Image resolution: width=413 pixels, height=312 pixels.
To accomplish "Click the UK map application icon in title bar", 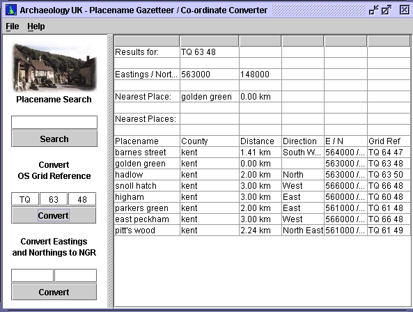I will (11, 10).
